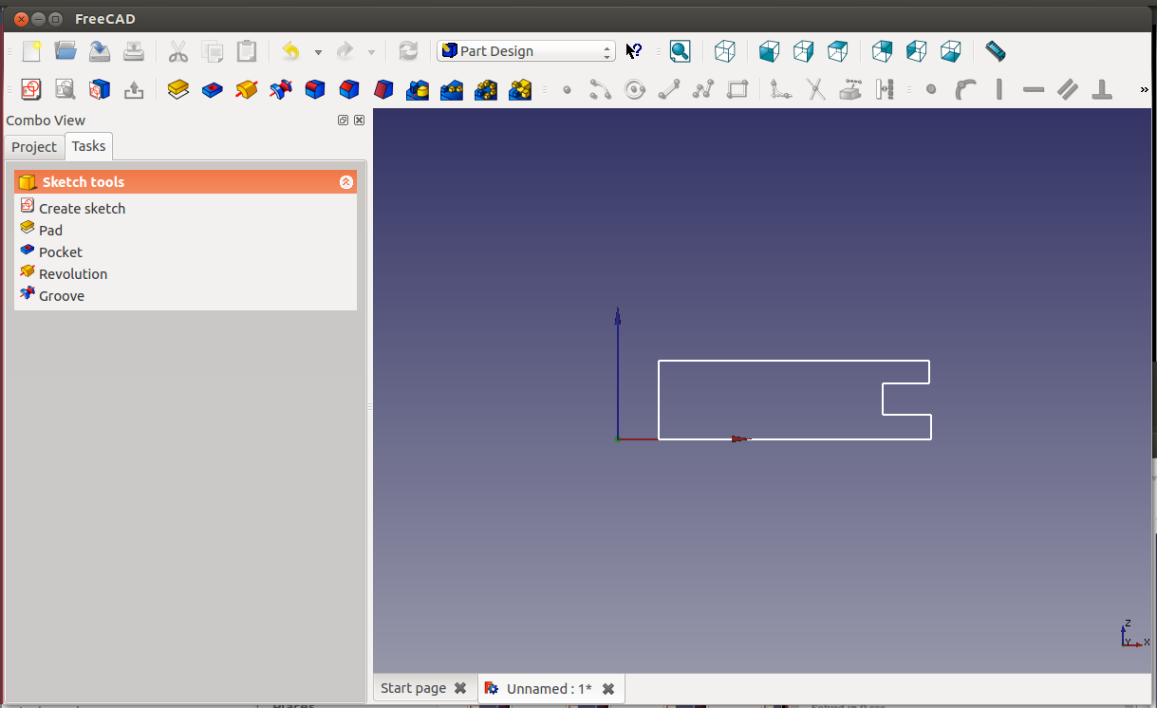Open the Part Design workbench dropdown
Image resolution: width=1157 pixels, height=708 pixels.
point(526,51)
